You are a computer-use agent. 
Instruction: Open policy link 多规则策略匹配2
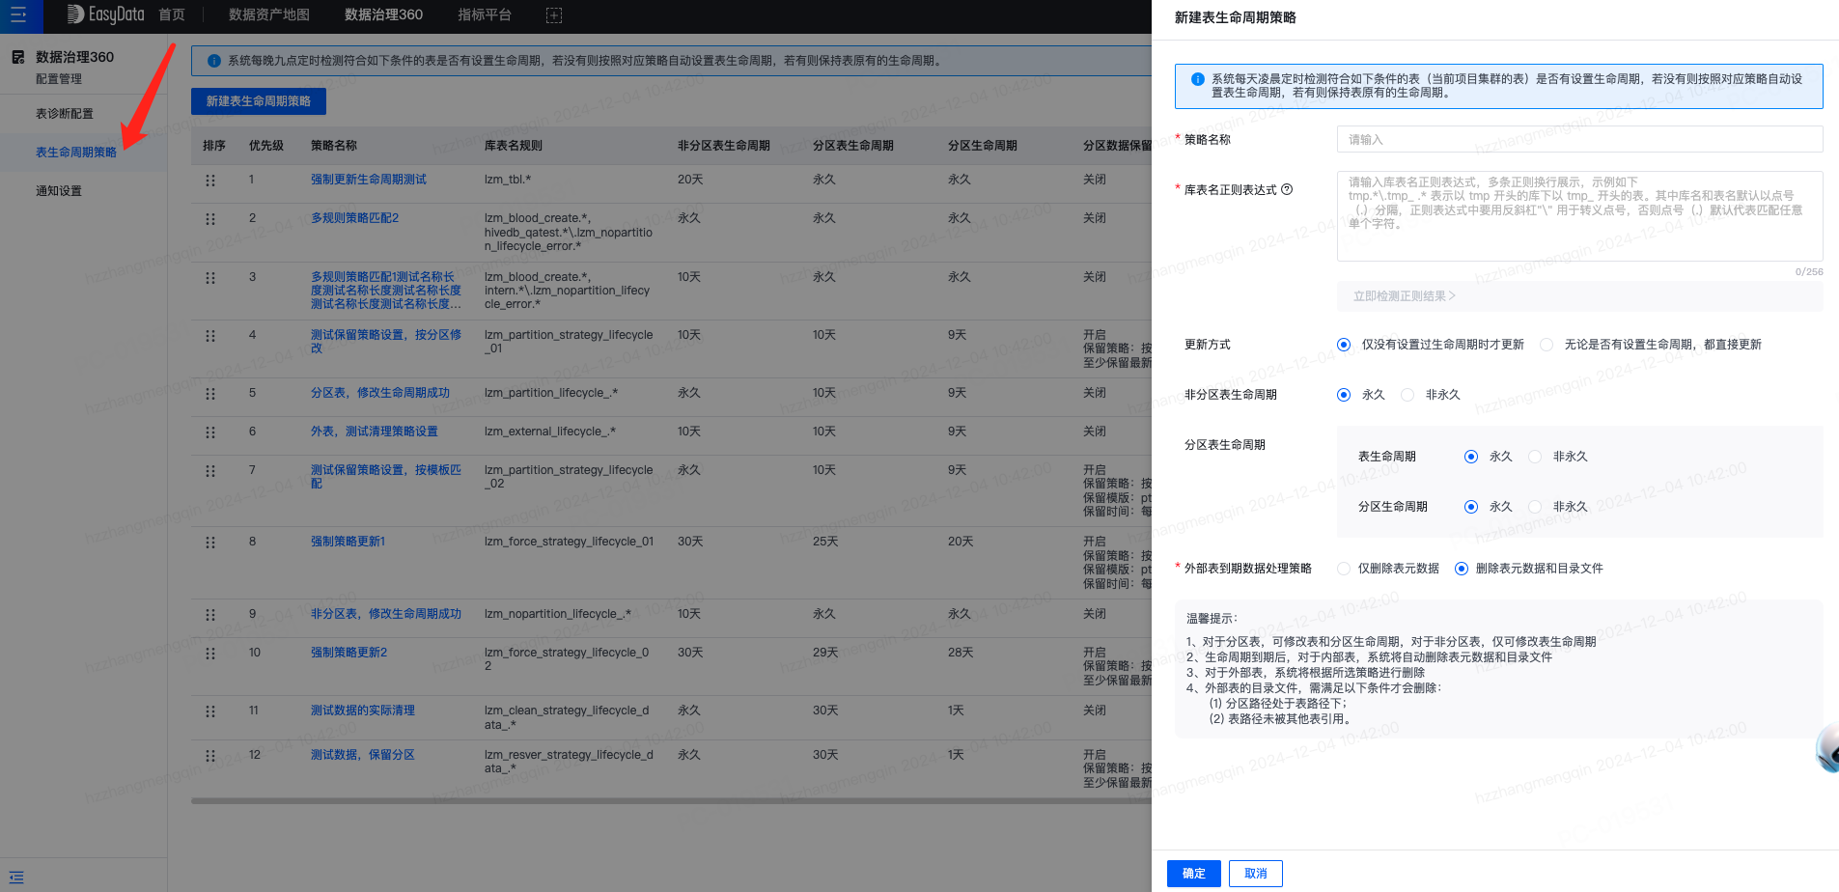(x=354, y=218)
